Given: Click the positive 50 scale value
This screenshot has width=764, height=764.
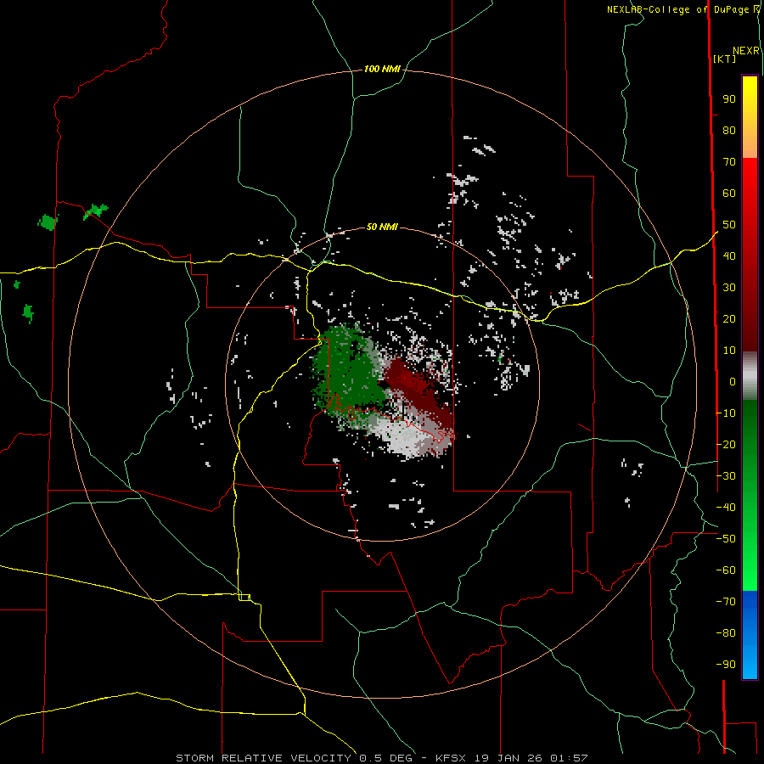Looking at the screenshot, I should click(x=729, y=225).
